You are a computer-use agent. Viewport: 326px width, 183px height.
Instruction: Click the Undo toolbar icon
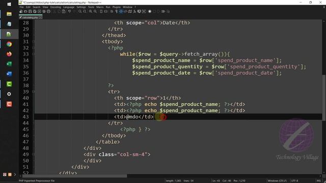point(69,11)
